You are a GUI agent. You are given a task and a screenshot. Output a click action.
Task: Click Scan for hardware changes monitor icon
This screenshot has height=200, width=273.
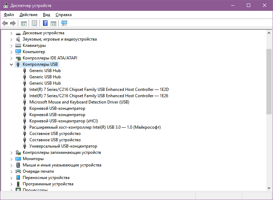tap(64, 23)
